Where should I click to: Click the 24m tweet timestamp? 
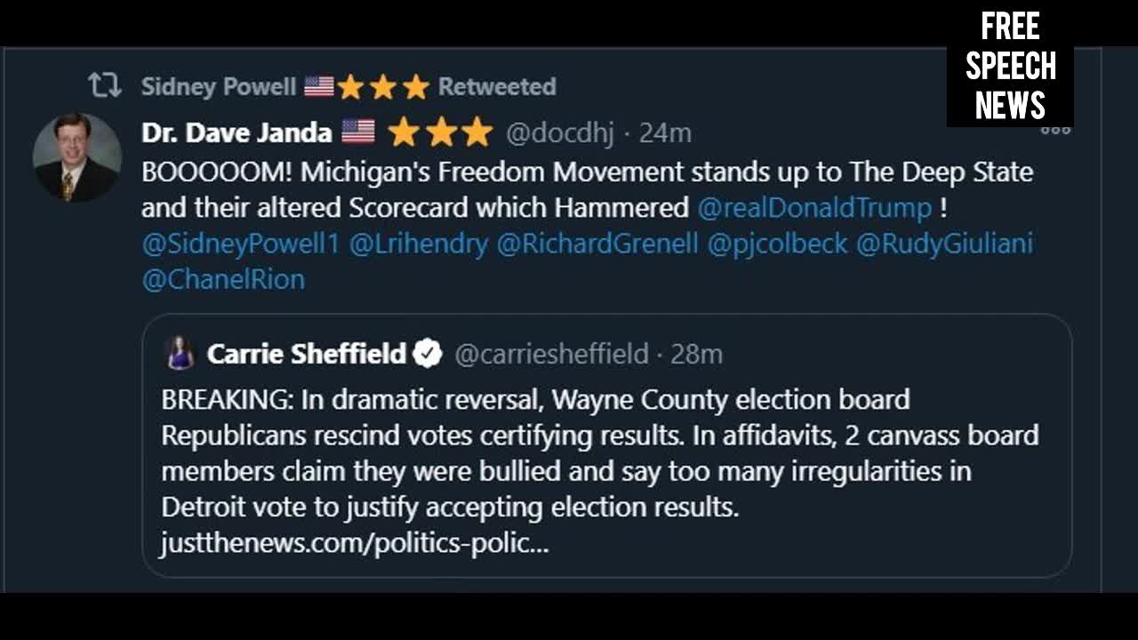[x=665, y=132]
